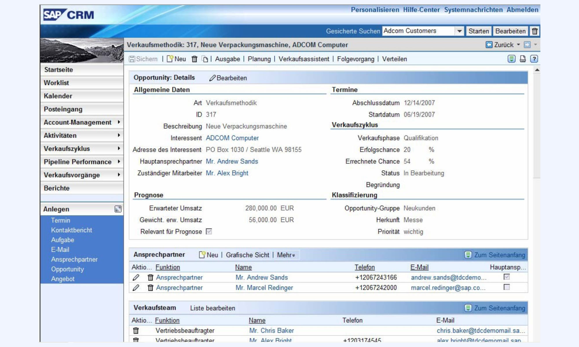Click Abmelden to log off
This screenshot has width=579, height=347.
[522, 10]
